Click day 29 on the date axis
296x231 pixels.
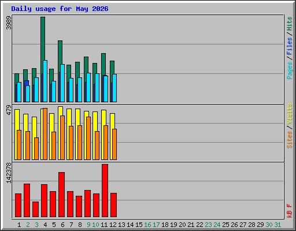[260, 225]
